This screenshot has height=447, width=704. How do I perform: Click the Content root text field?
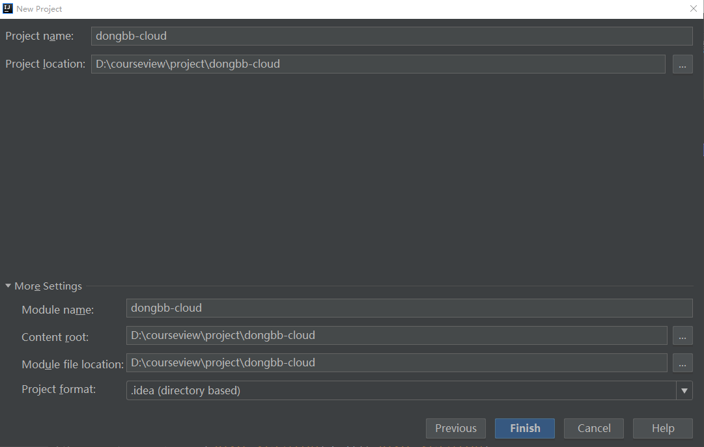click(x=396, y=336)
